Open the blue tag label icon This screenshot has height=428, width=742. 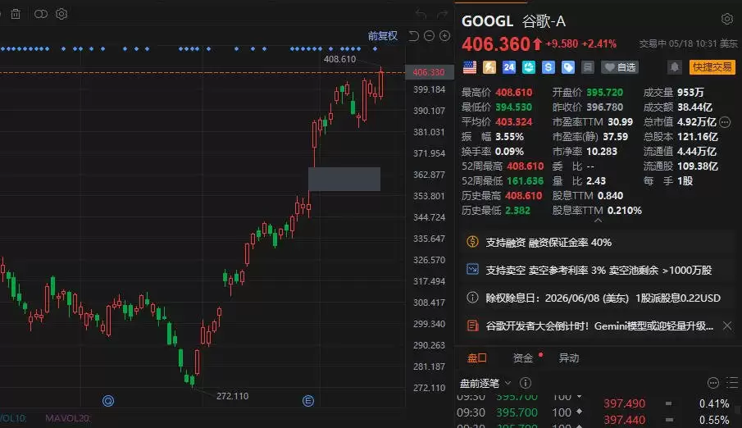[x=568, y=67]
